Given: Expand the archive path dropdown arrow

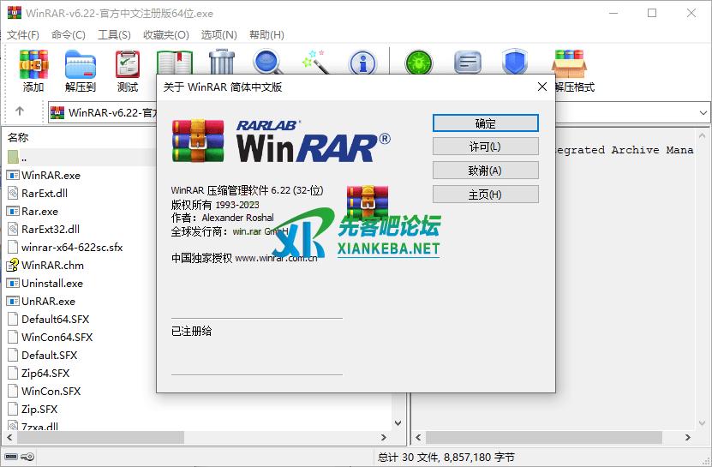Looking at the screenshot, I should click(703, 112).
